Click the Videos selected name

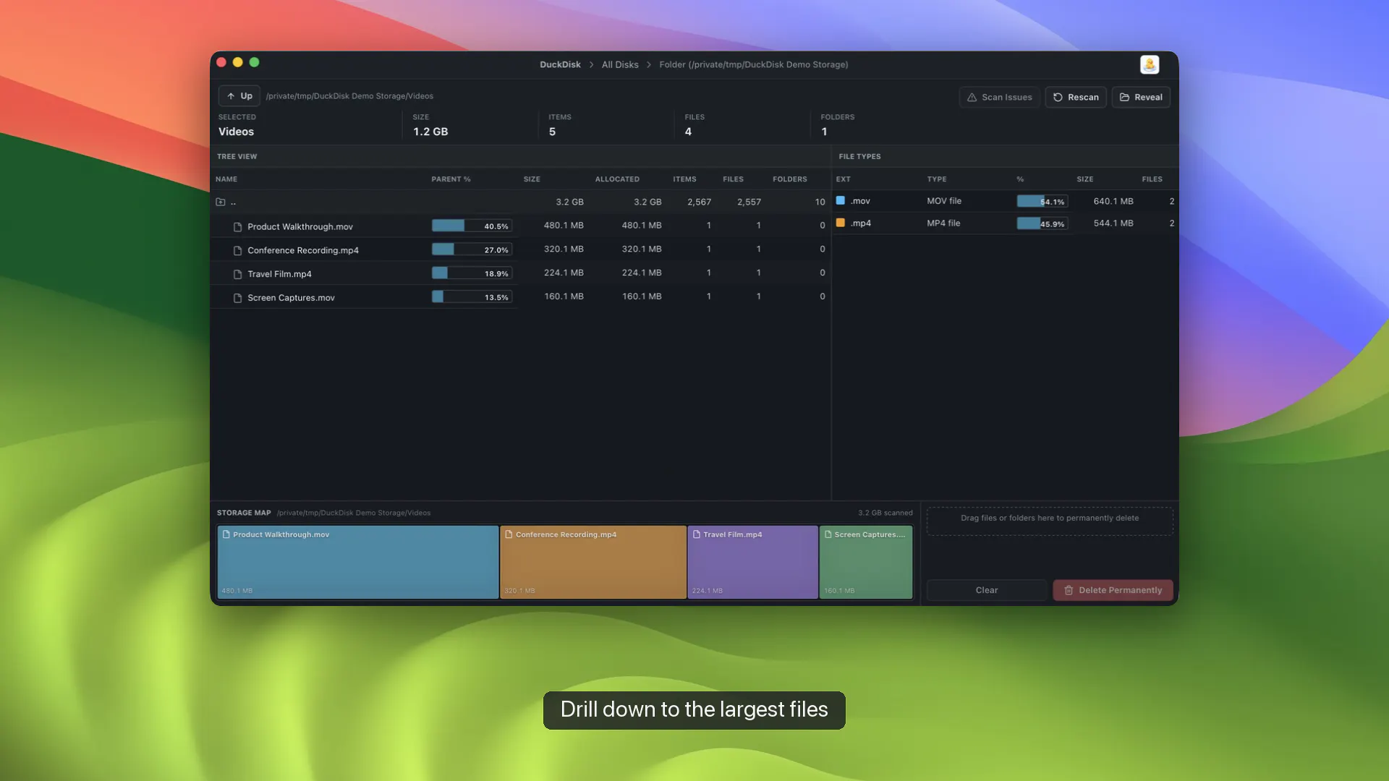pos(236,132)
